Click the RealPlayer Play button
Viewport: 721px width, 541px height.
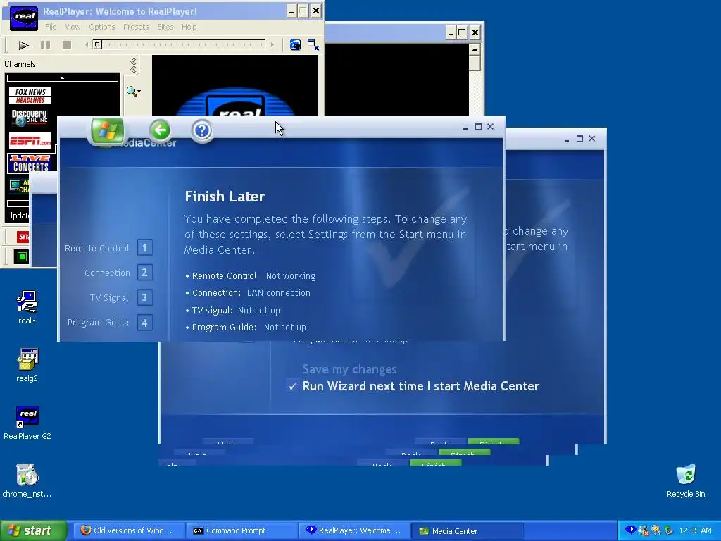click(x=23, y=45)
